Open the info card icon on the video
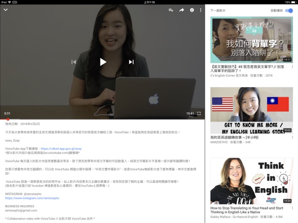This screenshot has width=298, height=223. [192, 10]
